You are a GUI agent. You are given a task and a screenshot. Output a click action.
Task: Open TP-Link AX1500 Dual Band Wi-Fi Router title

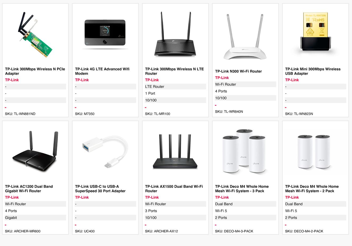[x=174, y=189]
